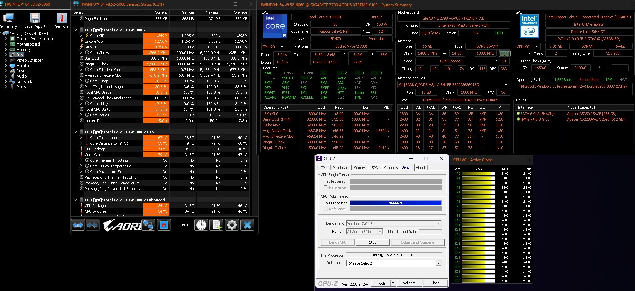Collapse the CPU [#0] Intel Core i9-14900KS sensor group
This screenshot has width=635, height=291.
75,30
